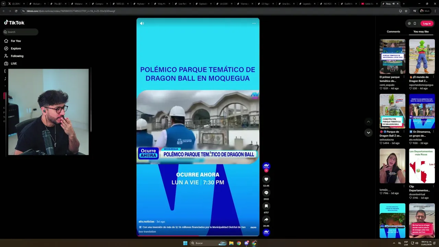
Task: Switch to the Comments tab
Action: tap(393, 32)
